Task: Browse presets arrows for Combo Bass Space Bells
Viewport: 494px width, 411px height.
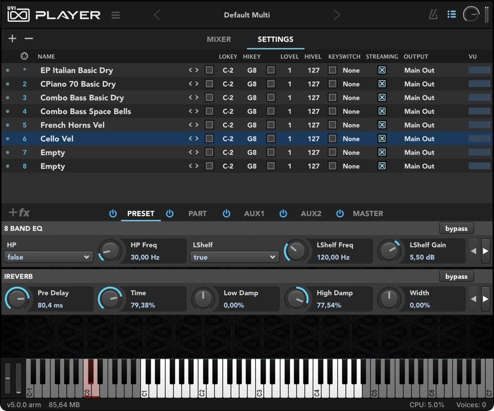Action: [194, 111]
